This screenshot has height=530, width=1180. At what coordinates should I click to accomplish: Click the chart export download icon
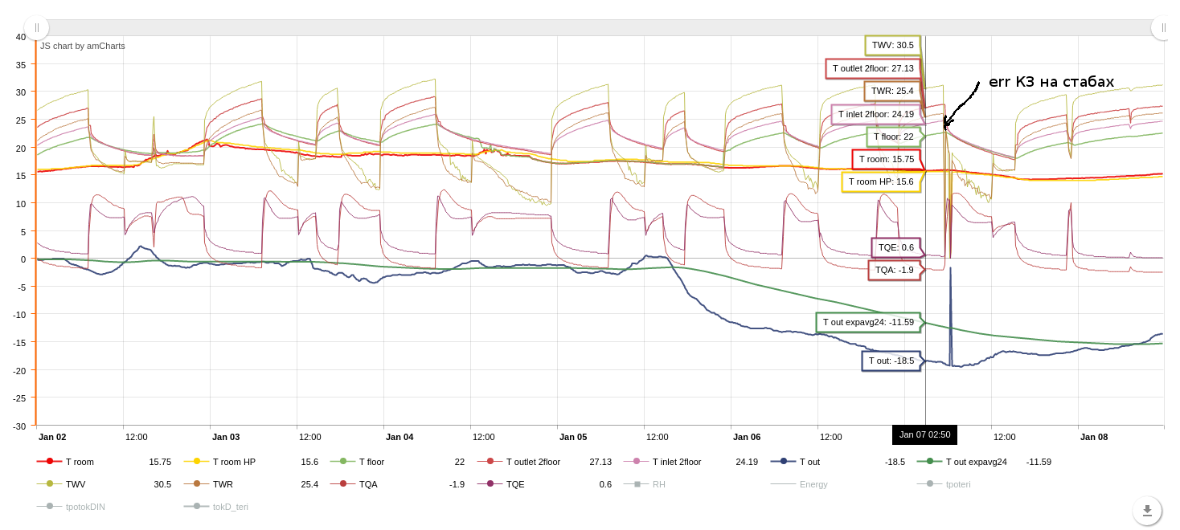(1147, 510)
